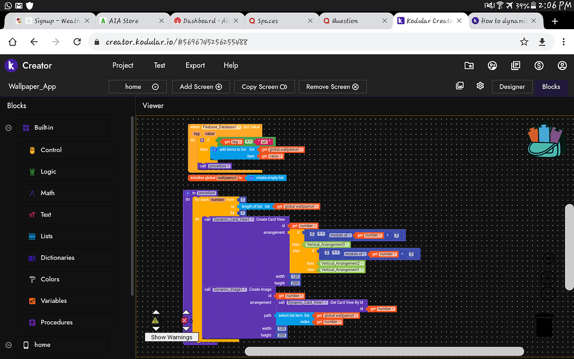Open the theme palette icon in header
Image resolution: width=574 pixels, height=359 pixels.
click(x=492, y=66)
